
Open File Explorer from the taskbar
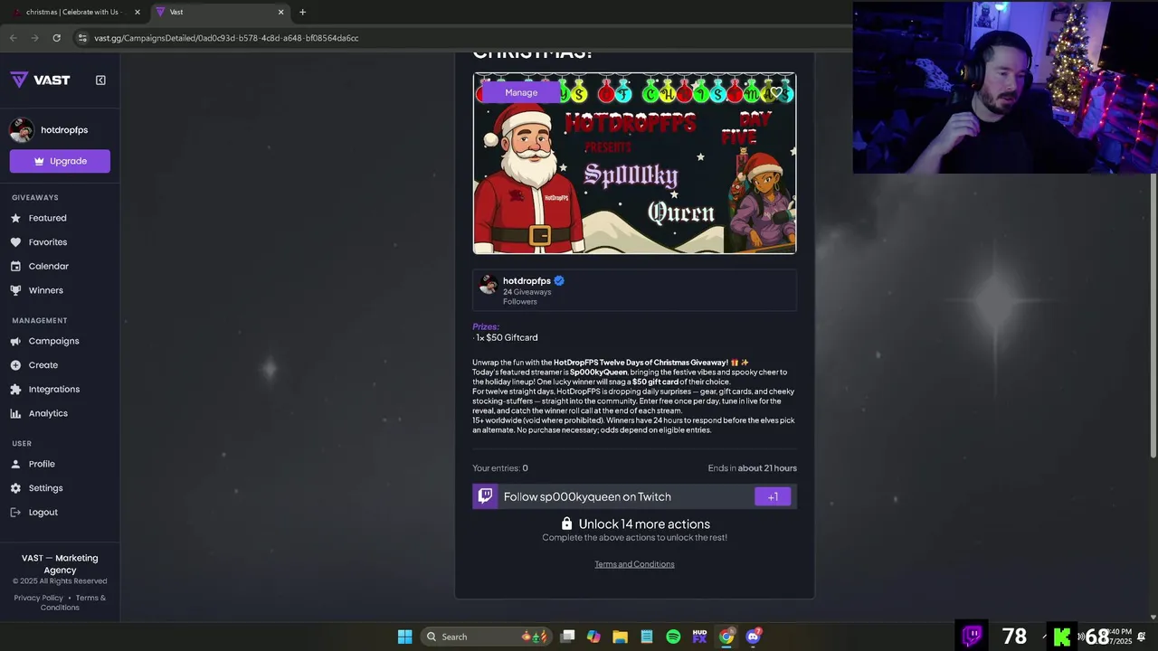[620, 637]
